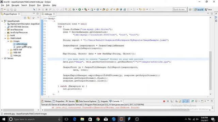Click the Pin Console icon

click(192, 101)
